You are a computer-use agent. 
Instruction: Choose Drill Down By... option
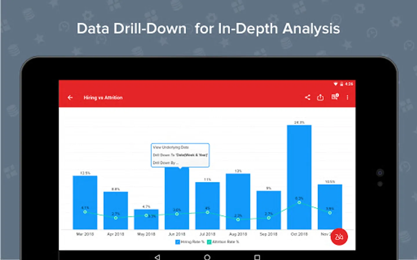pyautogui.click(x=165, y=163)
